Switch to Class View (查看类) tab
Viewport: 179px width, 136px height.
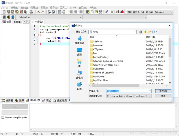click(17, 22)
